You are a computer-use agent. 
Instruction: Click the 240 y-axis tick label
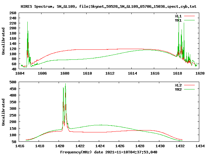click(x=13, y=18)
